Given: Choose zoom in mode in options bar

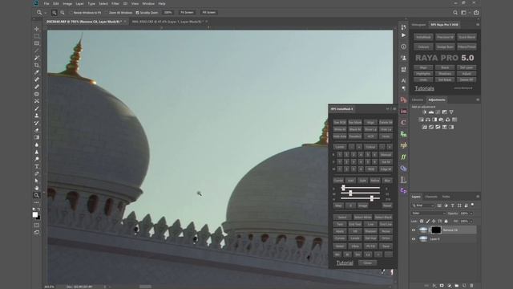Looking at the screenshot, I should [x=55, y=13].
